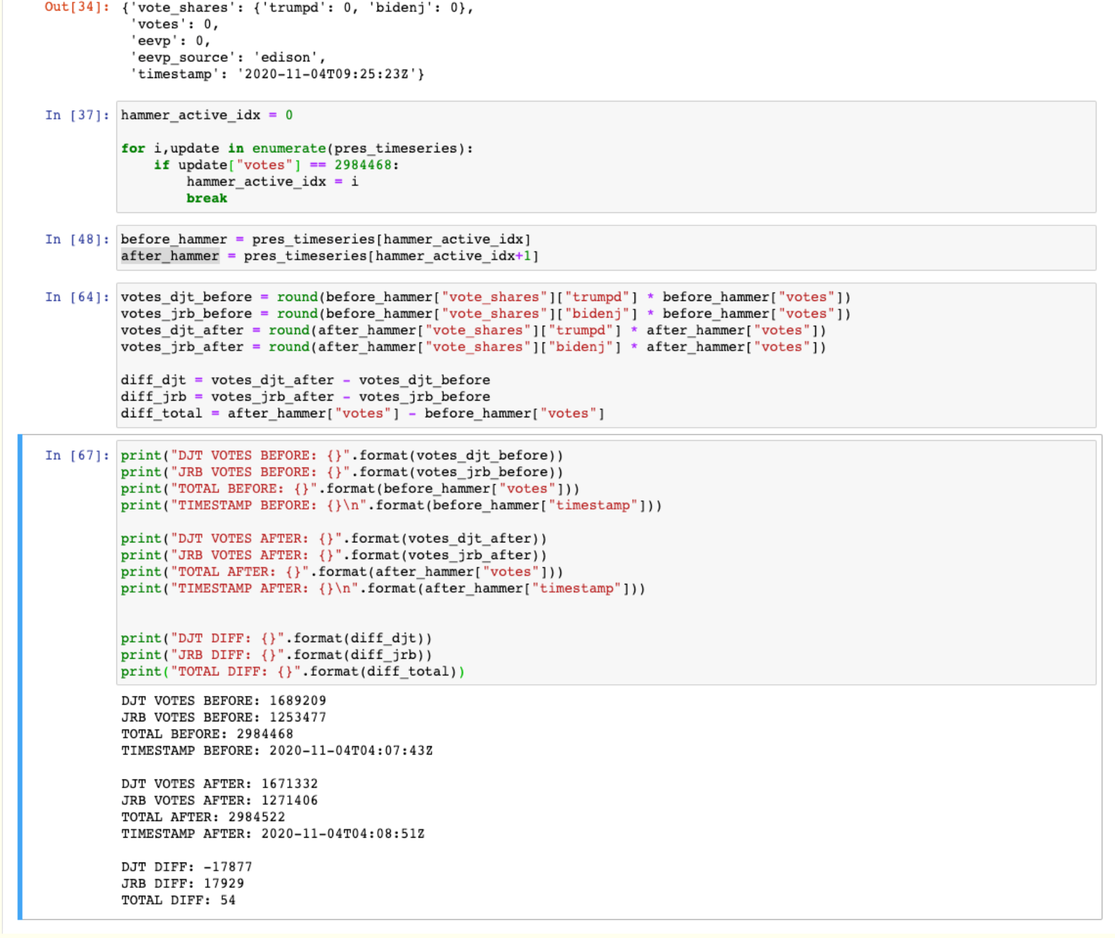
Task: Click the print "TOTAL BEFORE" code line
Action: [x=350, y=489]
